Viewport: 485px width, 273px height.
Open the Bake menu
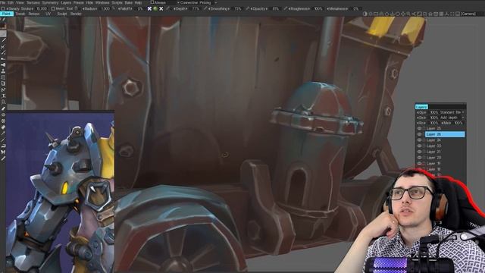[x=128, y=2]
